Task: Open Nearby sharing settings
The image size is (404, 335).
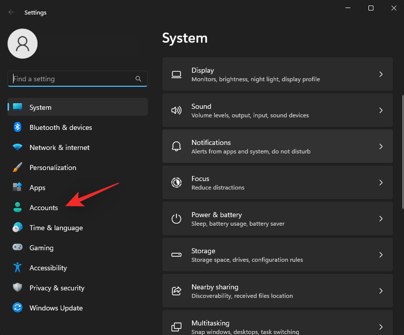Action: tap(278, 290)
